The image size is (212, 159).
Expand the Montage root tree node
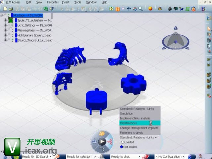pyautogui.click(x=2, y=15)
